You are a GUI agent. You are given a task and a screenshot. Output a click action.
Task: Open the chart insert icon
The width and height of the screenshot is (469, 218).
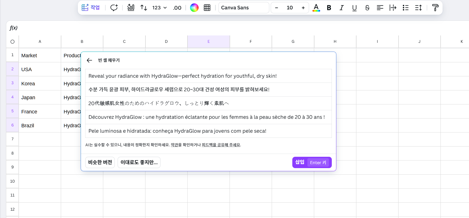[x=131, y=8]
